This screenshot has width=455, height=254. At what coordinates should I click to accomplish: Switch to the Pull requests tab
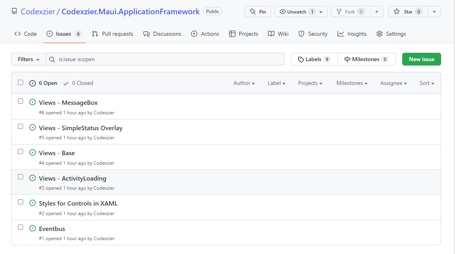click(113, 34)
